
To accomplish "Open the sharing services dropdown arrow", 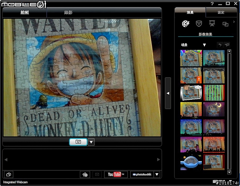I will (x=157, y=174).
